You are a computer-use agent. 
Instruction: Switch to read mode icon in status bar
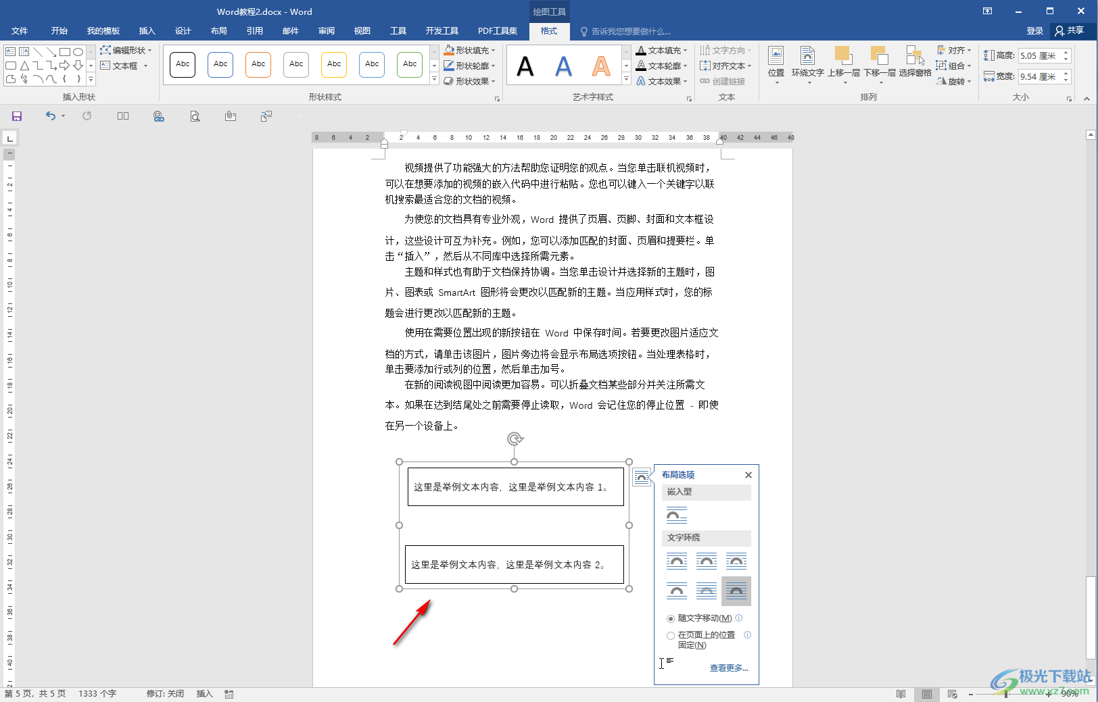[901, 694]
